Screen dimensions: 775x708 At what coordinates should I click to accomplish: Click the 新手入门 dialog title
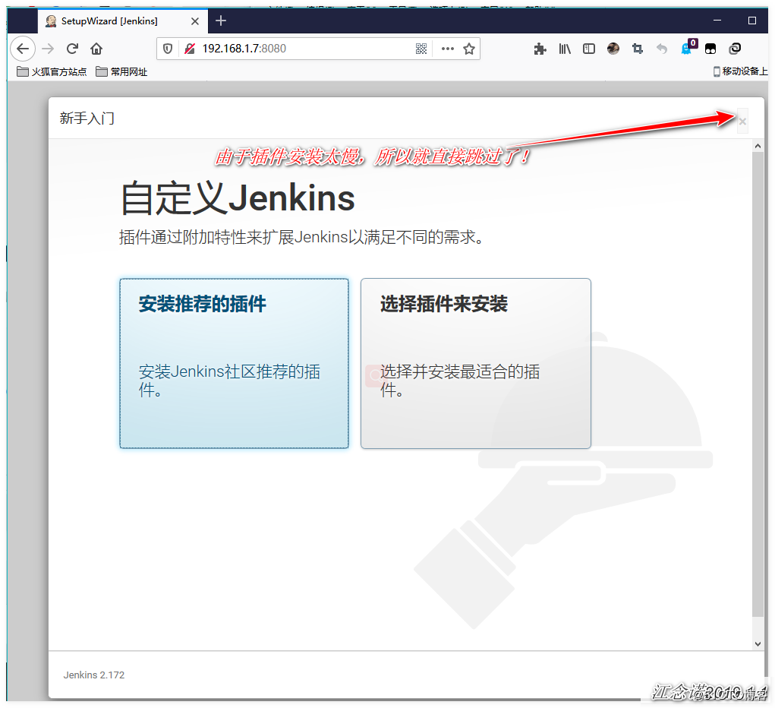coord(87,119)
